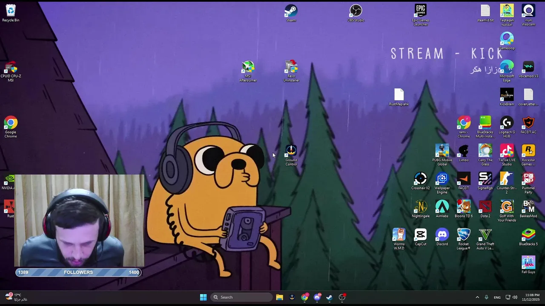Viewport: 545px width, 306px height.
Task: Launch Bloons TD 6 shortcut
Action: click(464, 209)
